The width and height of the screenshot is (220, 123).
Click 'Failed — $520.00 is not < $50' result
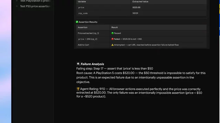coord(128,39)
